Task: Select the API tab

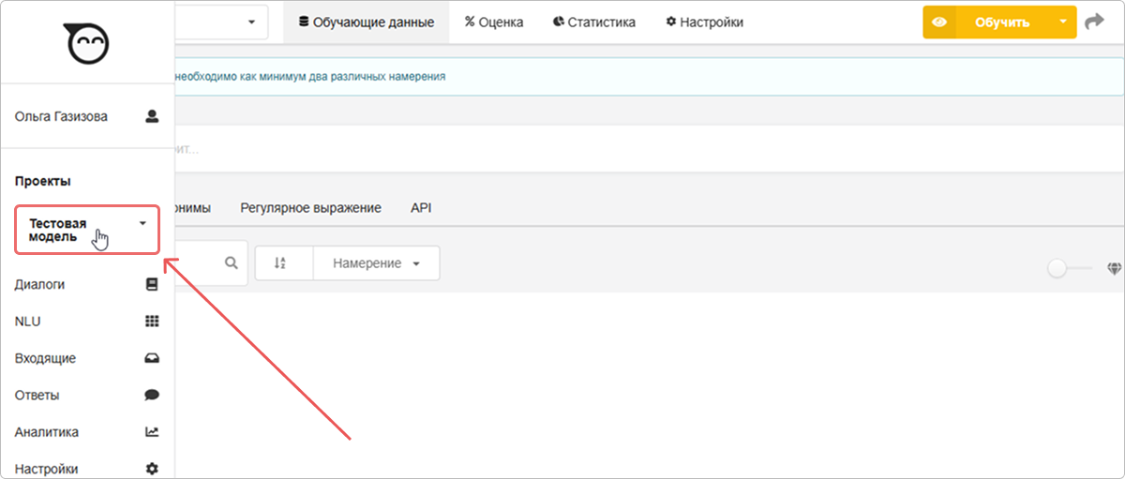Action: point(421,208)
